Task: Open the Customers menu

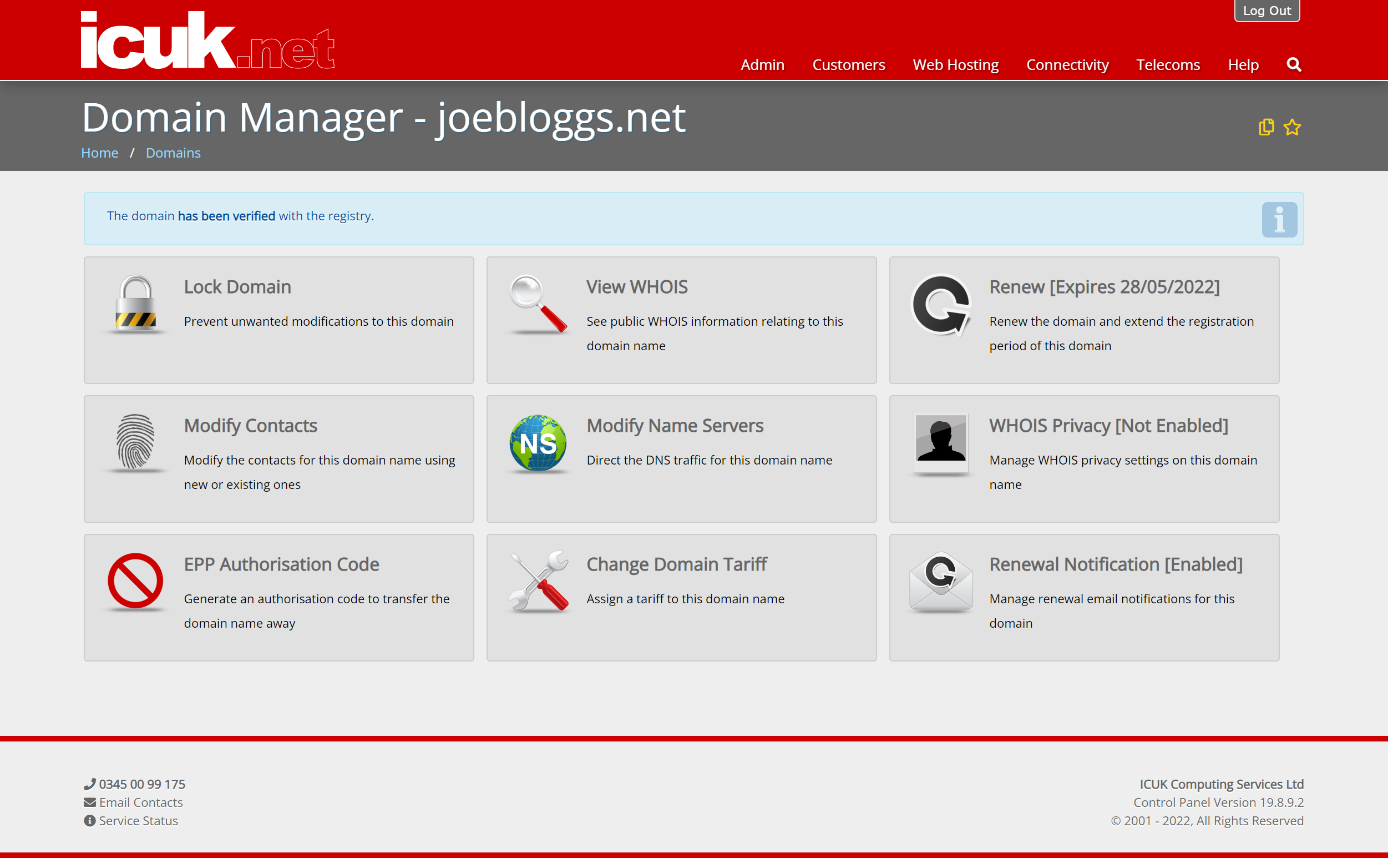Action: tap(849, 65)
